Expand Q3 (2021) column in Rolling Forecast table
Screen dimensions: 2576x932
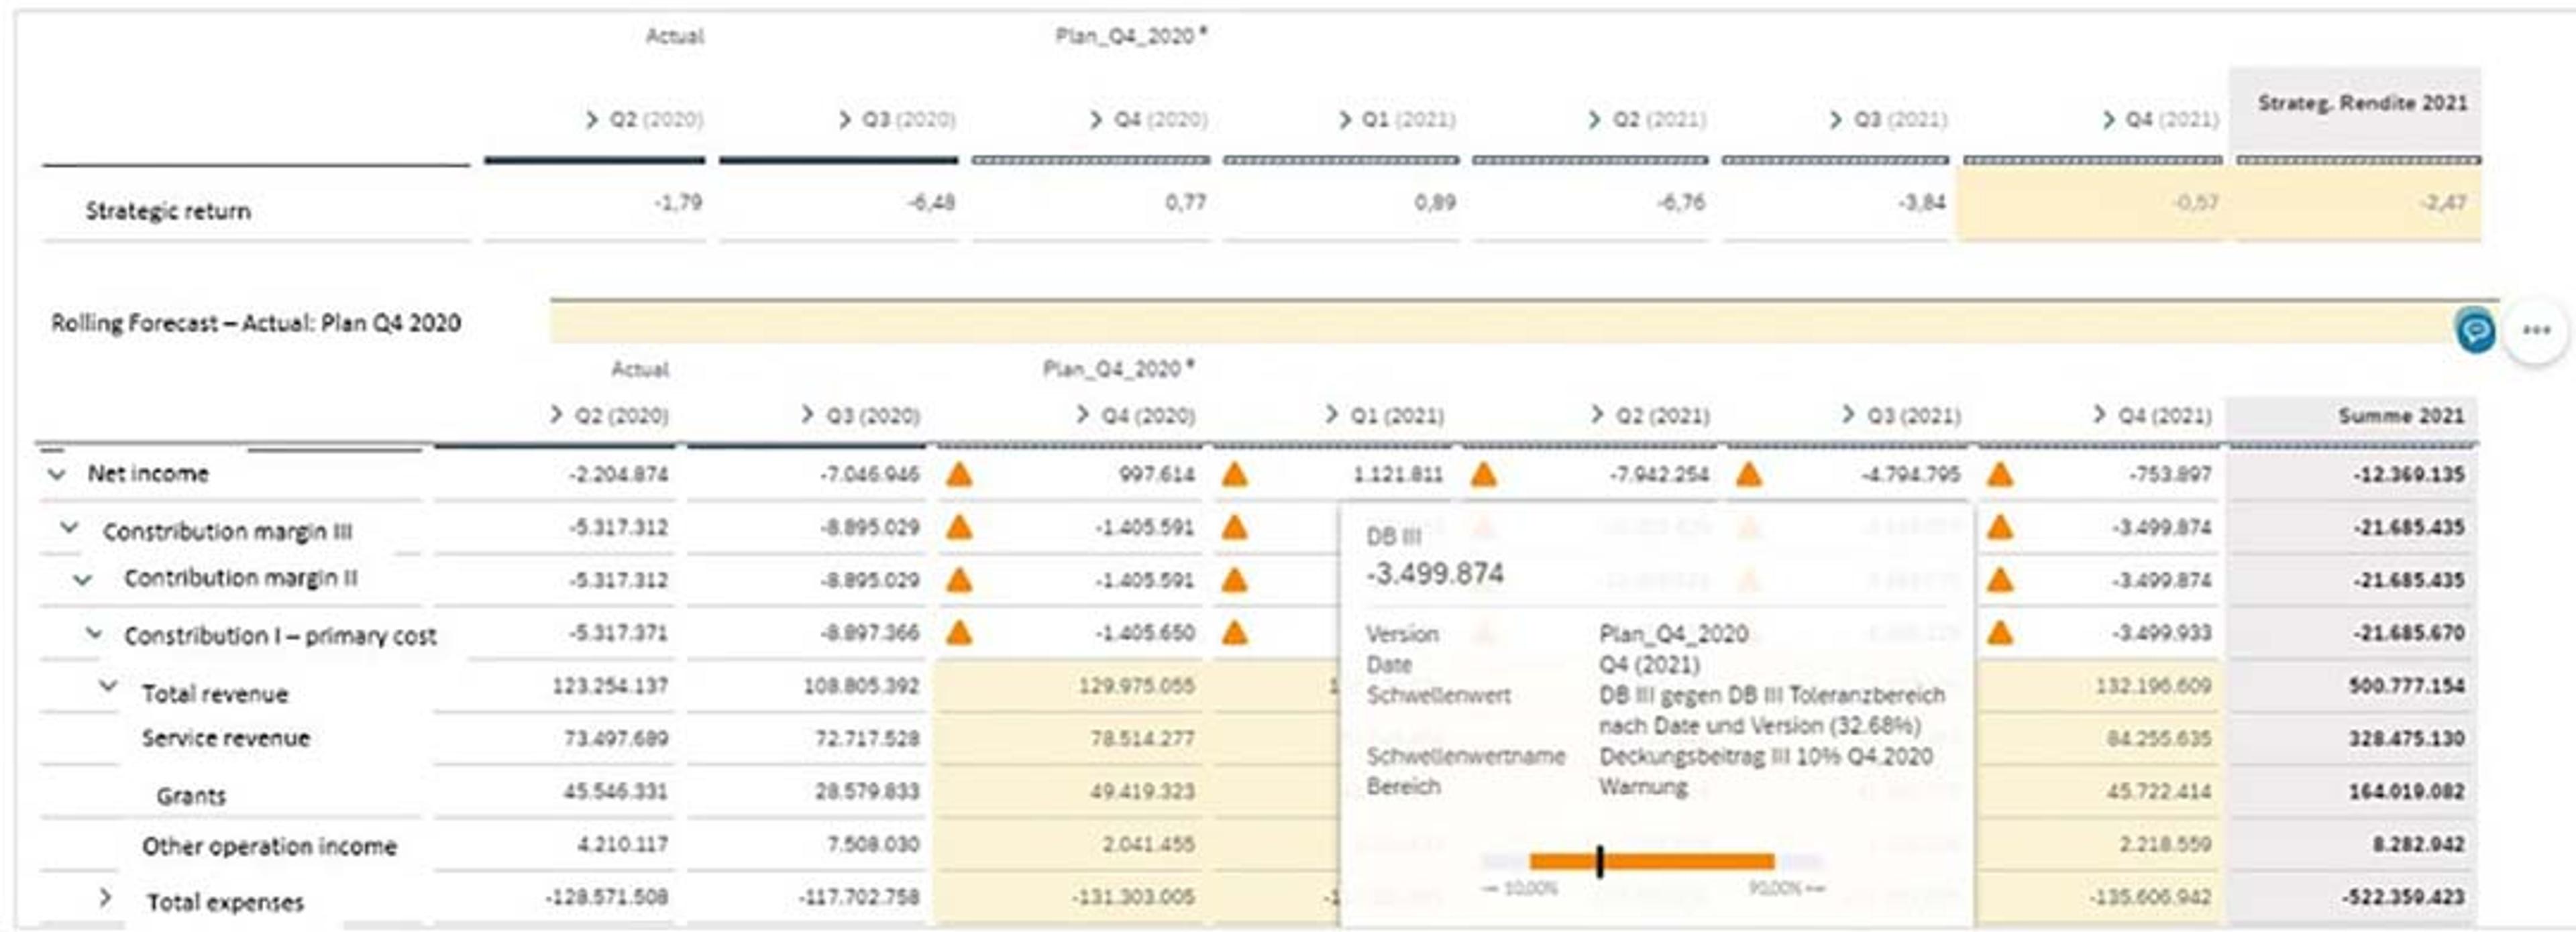pyautogui.click(x=1849, y=414)
